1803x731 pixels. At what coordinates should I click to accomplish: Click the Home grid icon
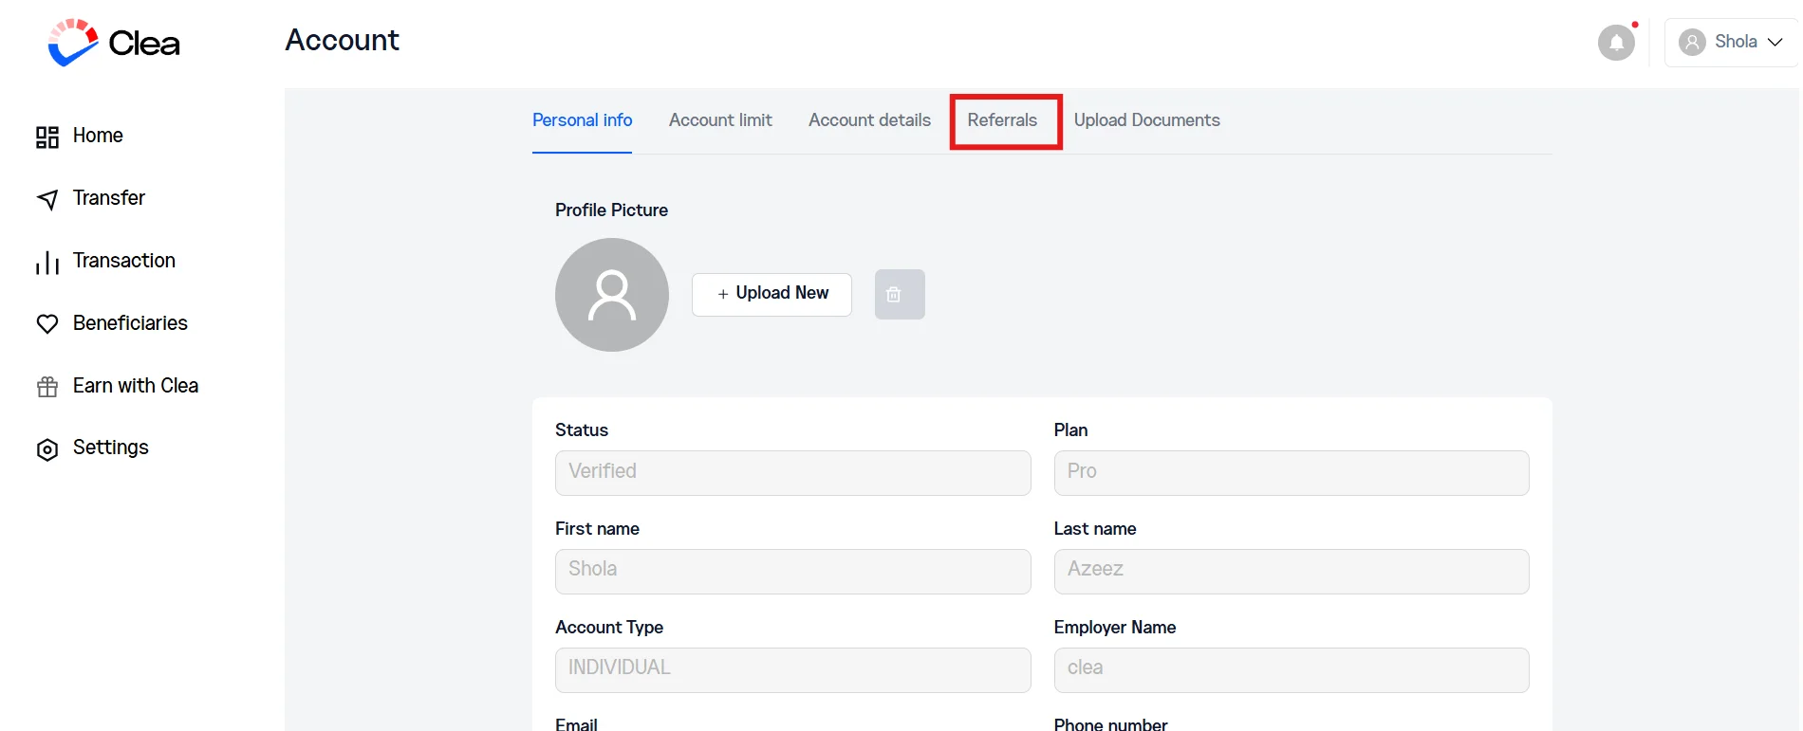[47, 137]
